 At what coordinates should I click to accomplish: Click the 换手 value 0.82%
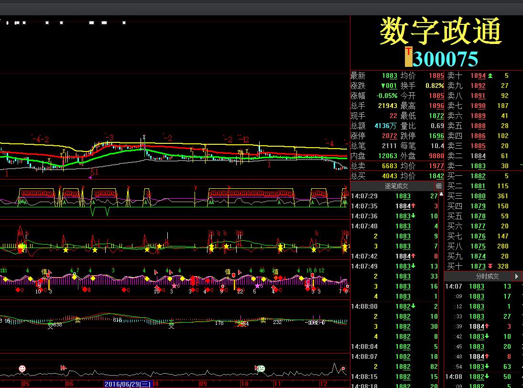click(435, 86)
